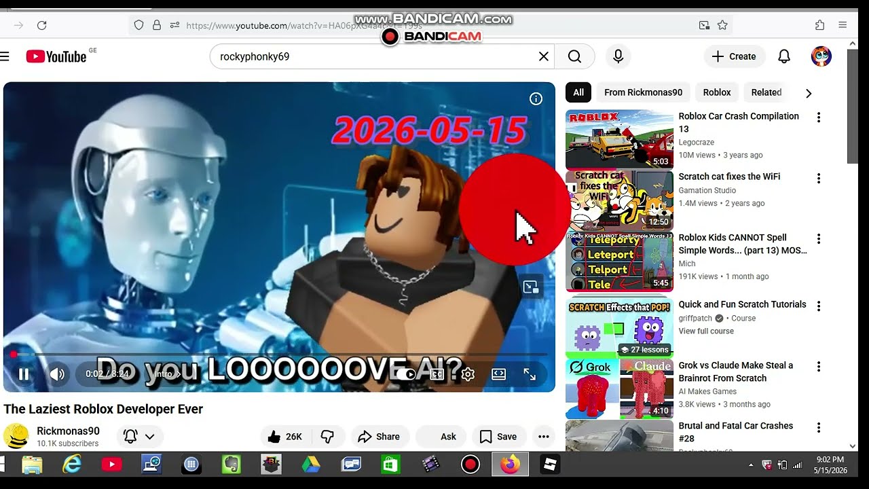869x489 pixels.
Task: Open Firefox application hamburger menu
Action: 843,25
